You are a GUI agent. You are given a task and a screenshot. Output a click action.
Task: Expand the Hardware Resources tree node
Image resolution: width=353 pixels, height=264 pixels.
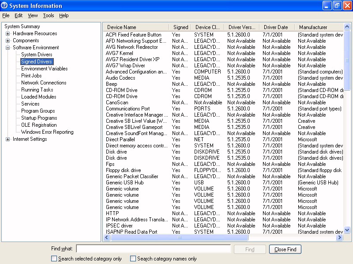click(x=8, y=33)
